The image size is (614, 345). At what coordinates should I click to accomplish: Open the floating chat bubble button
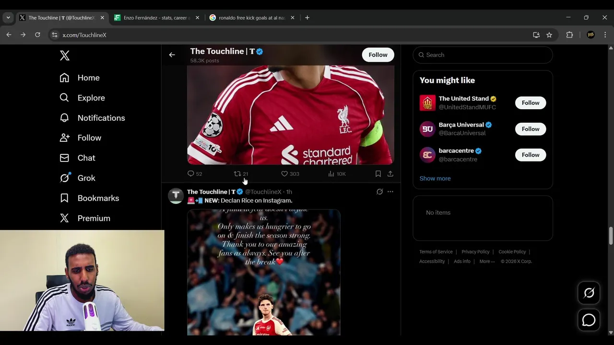[589, 320]
